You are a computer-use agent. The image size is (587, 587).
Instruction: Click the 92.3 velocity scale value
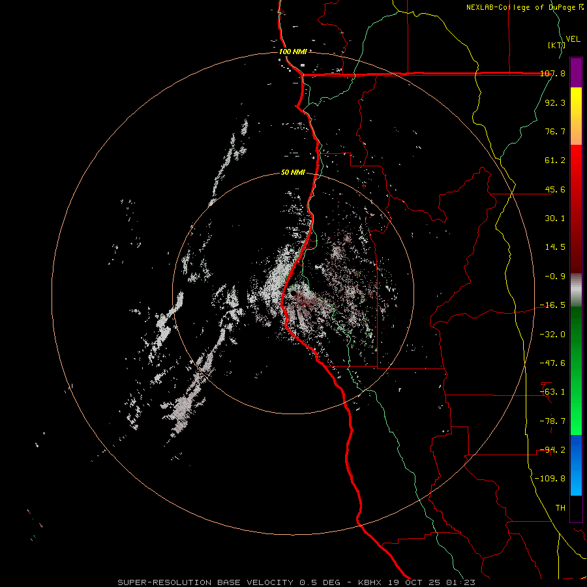coord(555,102)
